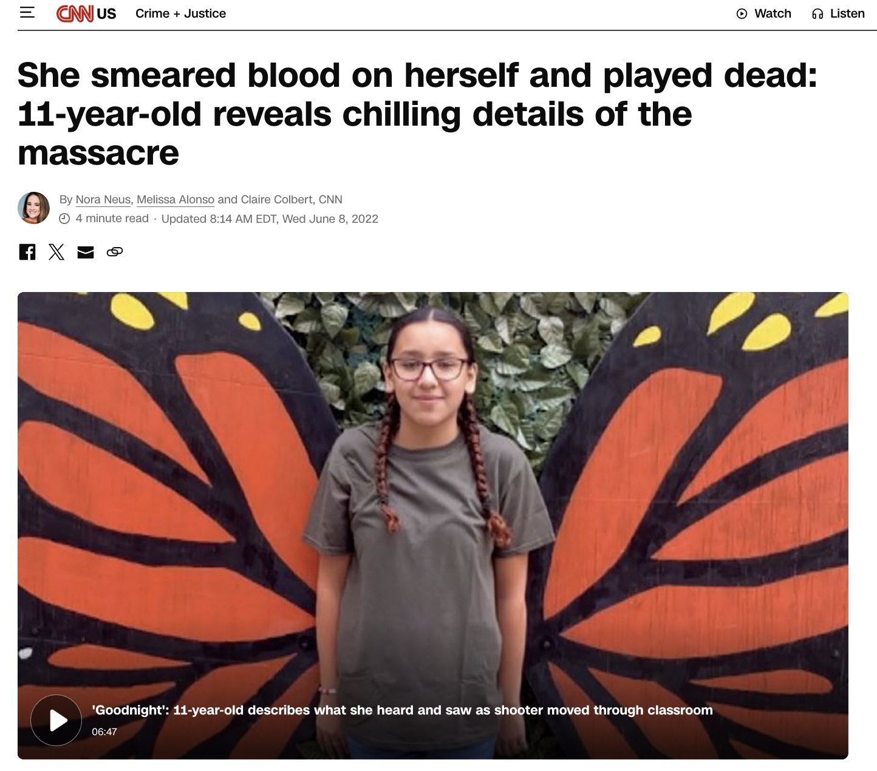Open the hamburger navigation menu

point(27,13)
